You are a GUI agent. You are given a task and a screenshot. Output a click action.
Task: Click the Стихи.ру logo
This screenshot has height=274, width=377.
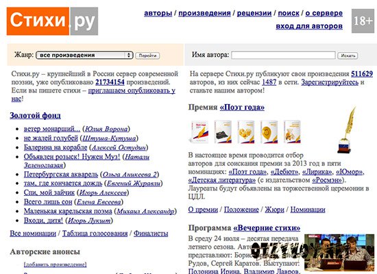pos(52,21)
